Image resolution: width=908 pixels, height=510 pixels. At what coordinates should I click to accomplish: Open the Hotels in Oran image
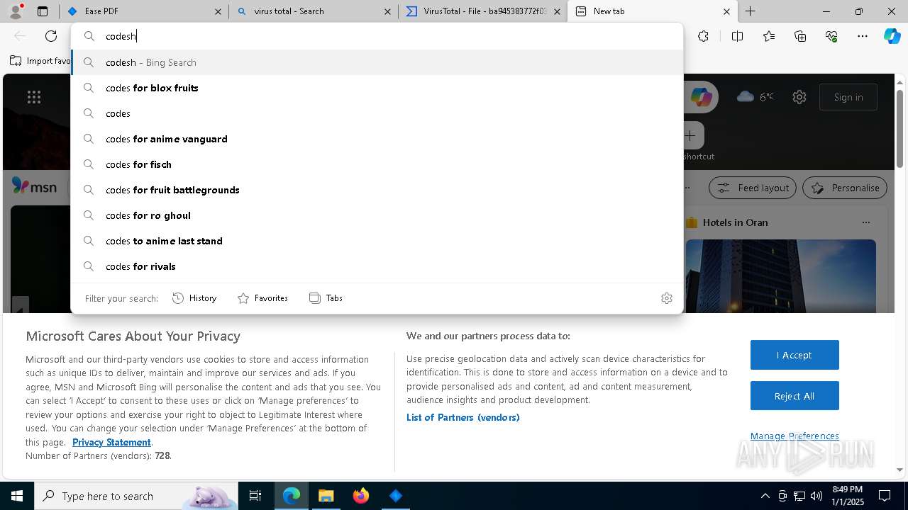(781, 276)
